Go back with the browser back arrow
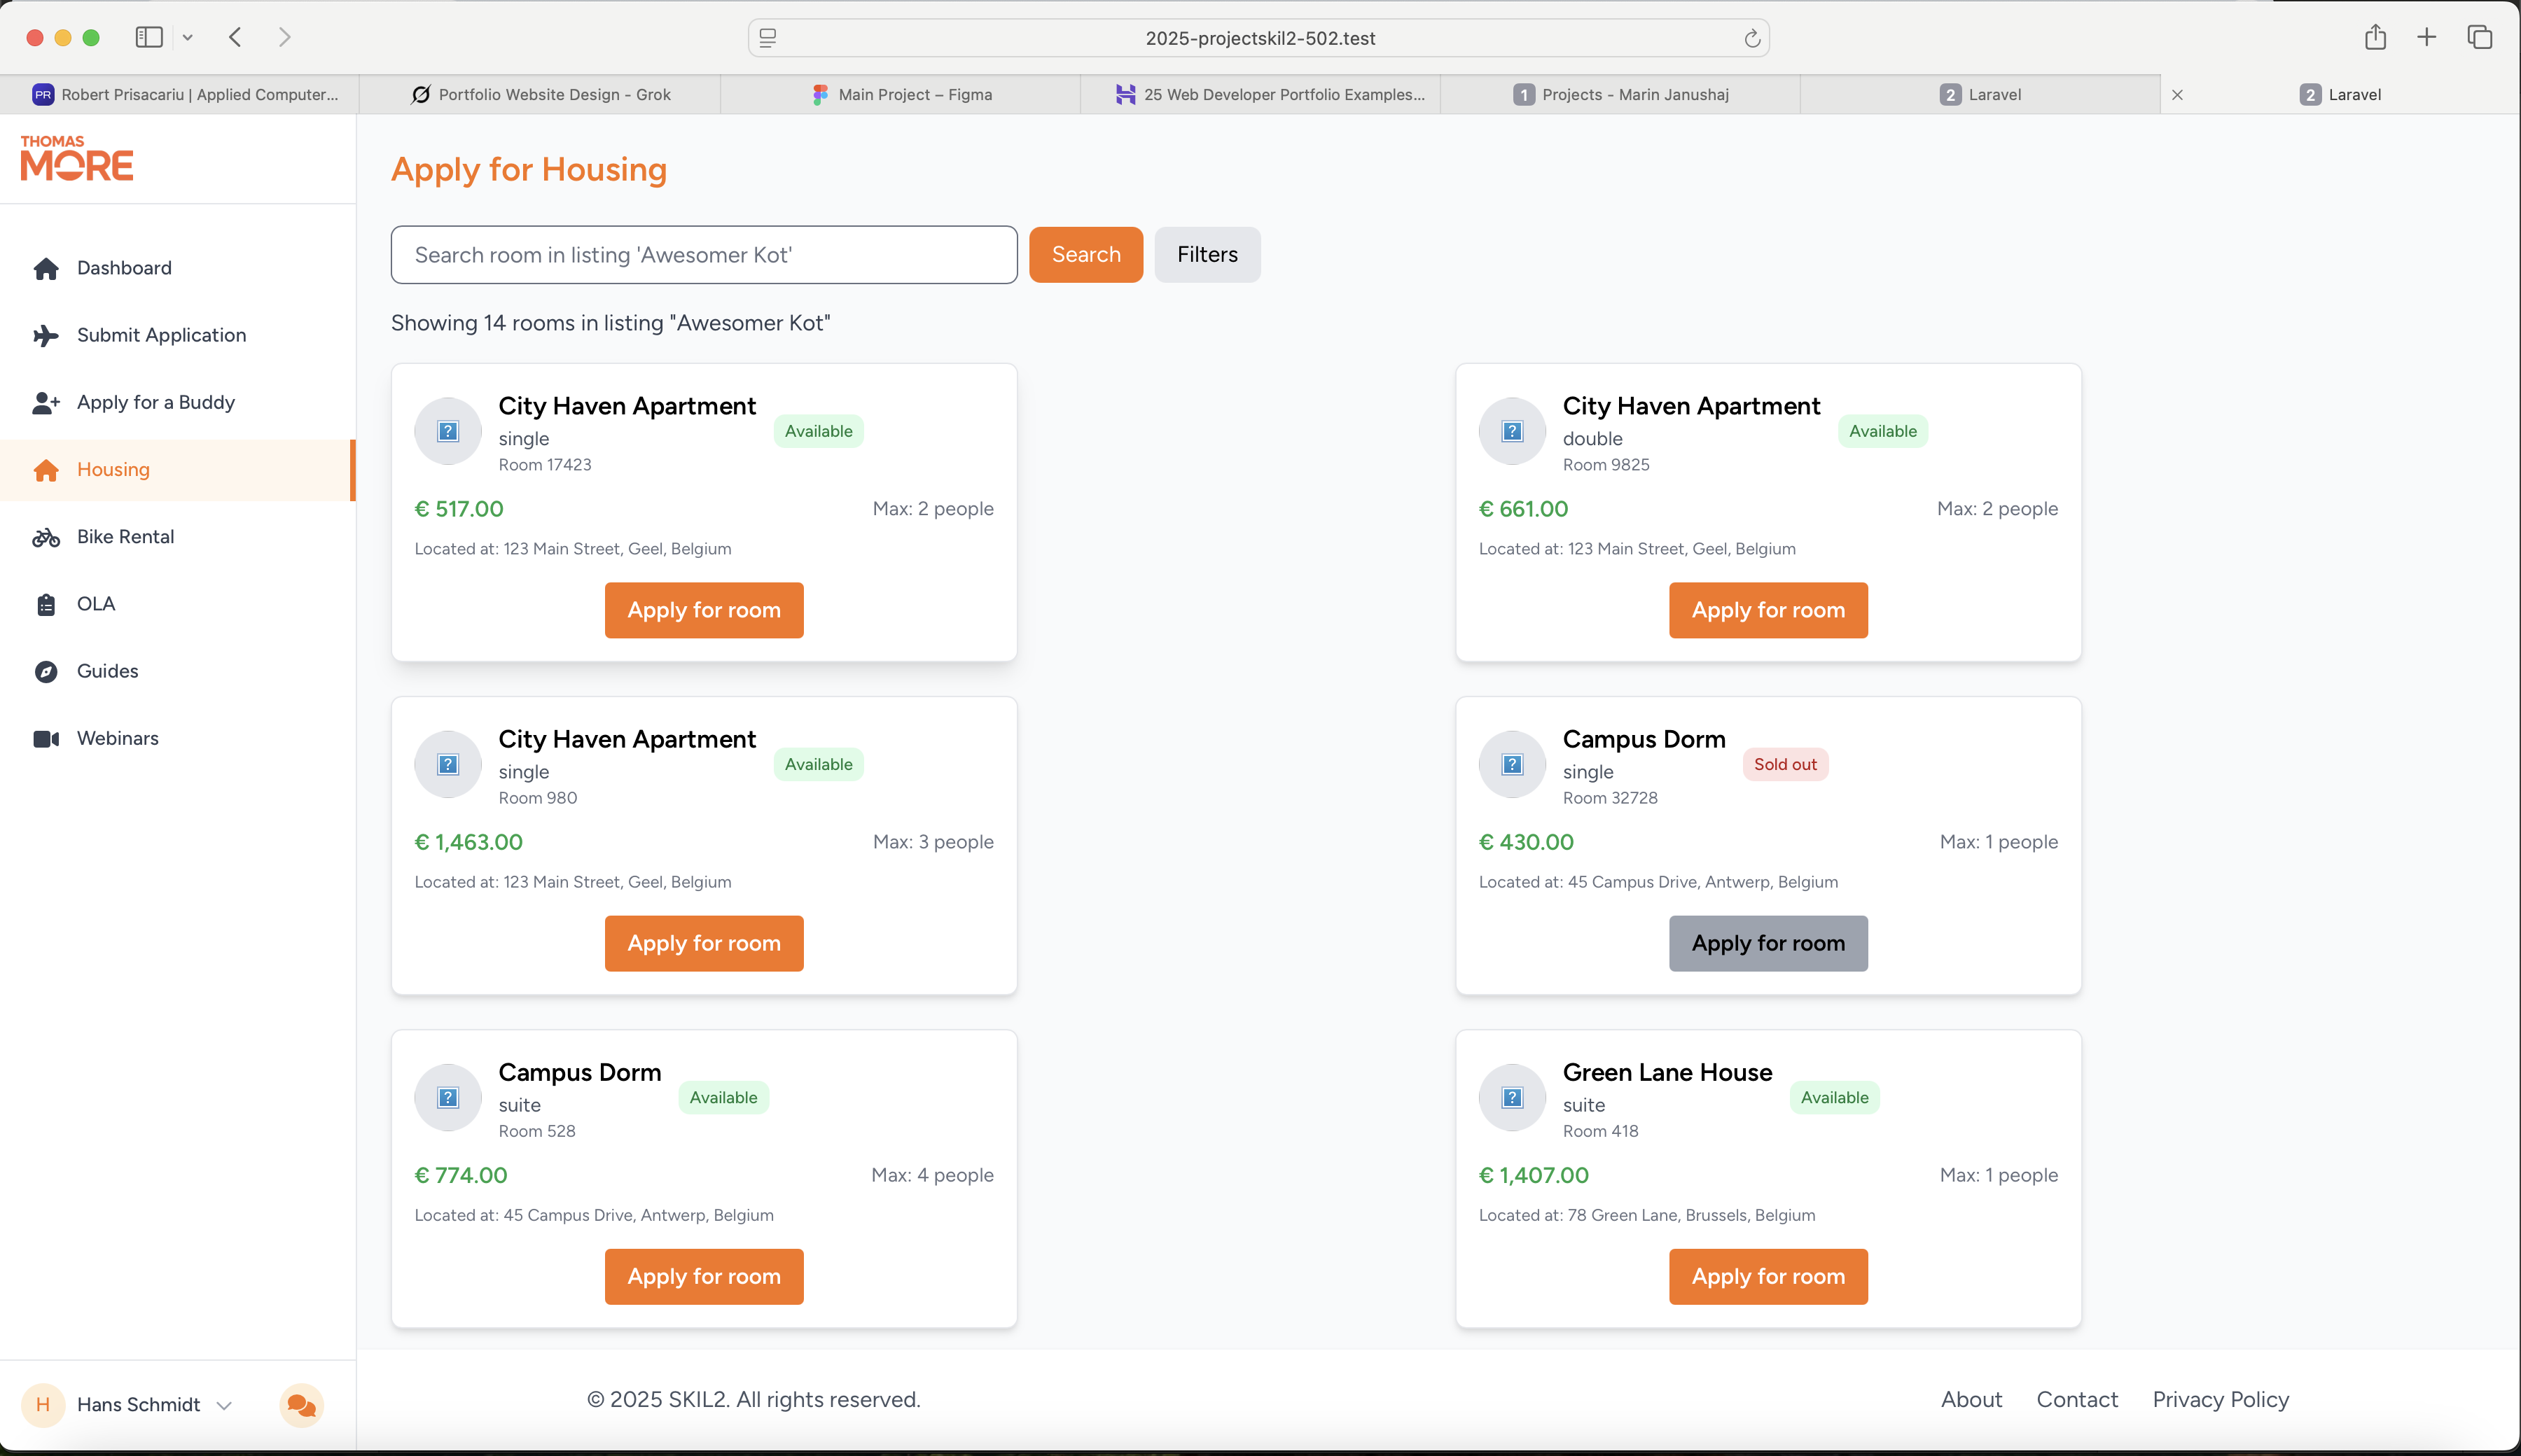 pos(236,37)
